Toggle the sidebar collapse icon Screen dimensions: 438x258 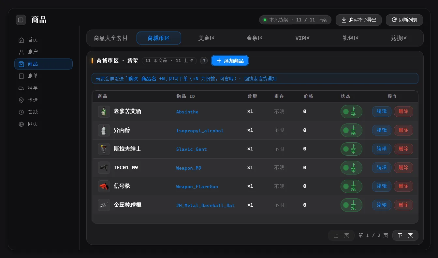tap(21, 20)
